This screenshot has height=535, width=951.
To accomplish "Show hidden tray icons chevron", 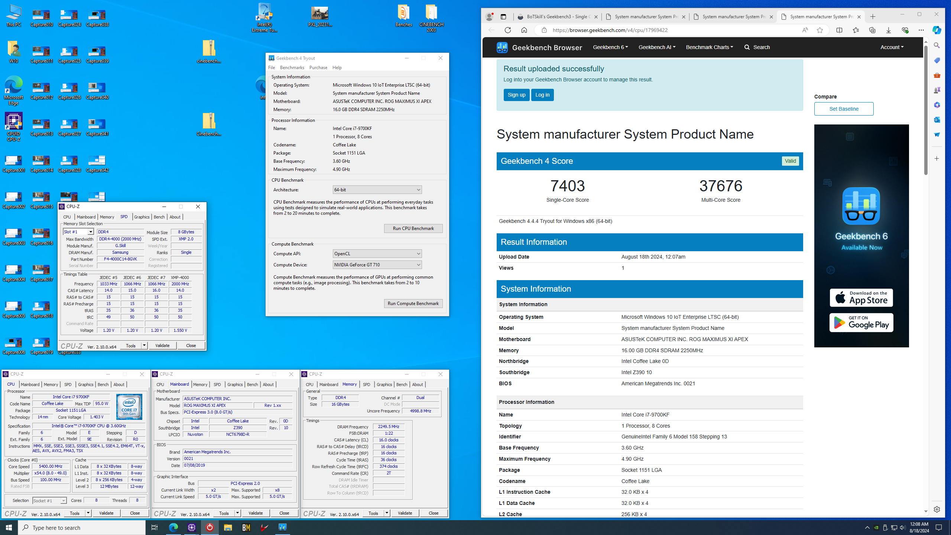I will [867, 528].
